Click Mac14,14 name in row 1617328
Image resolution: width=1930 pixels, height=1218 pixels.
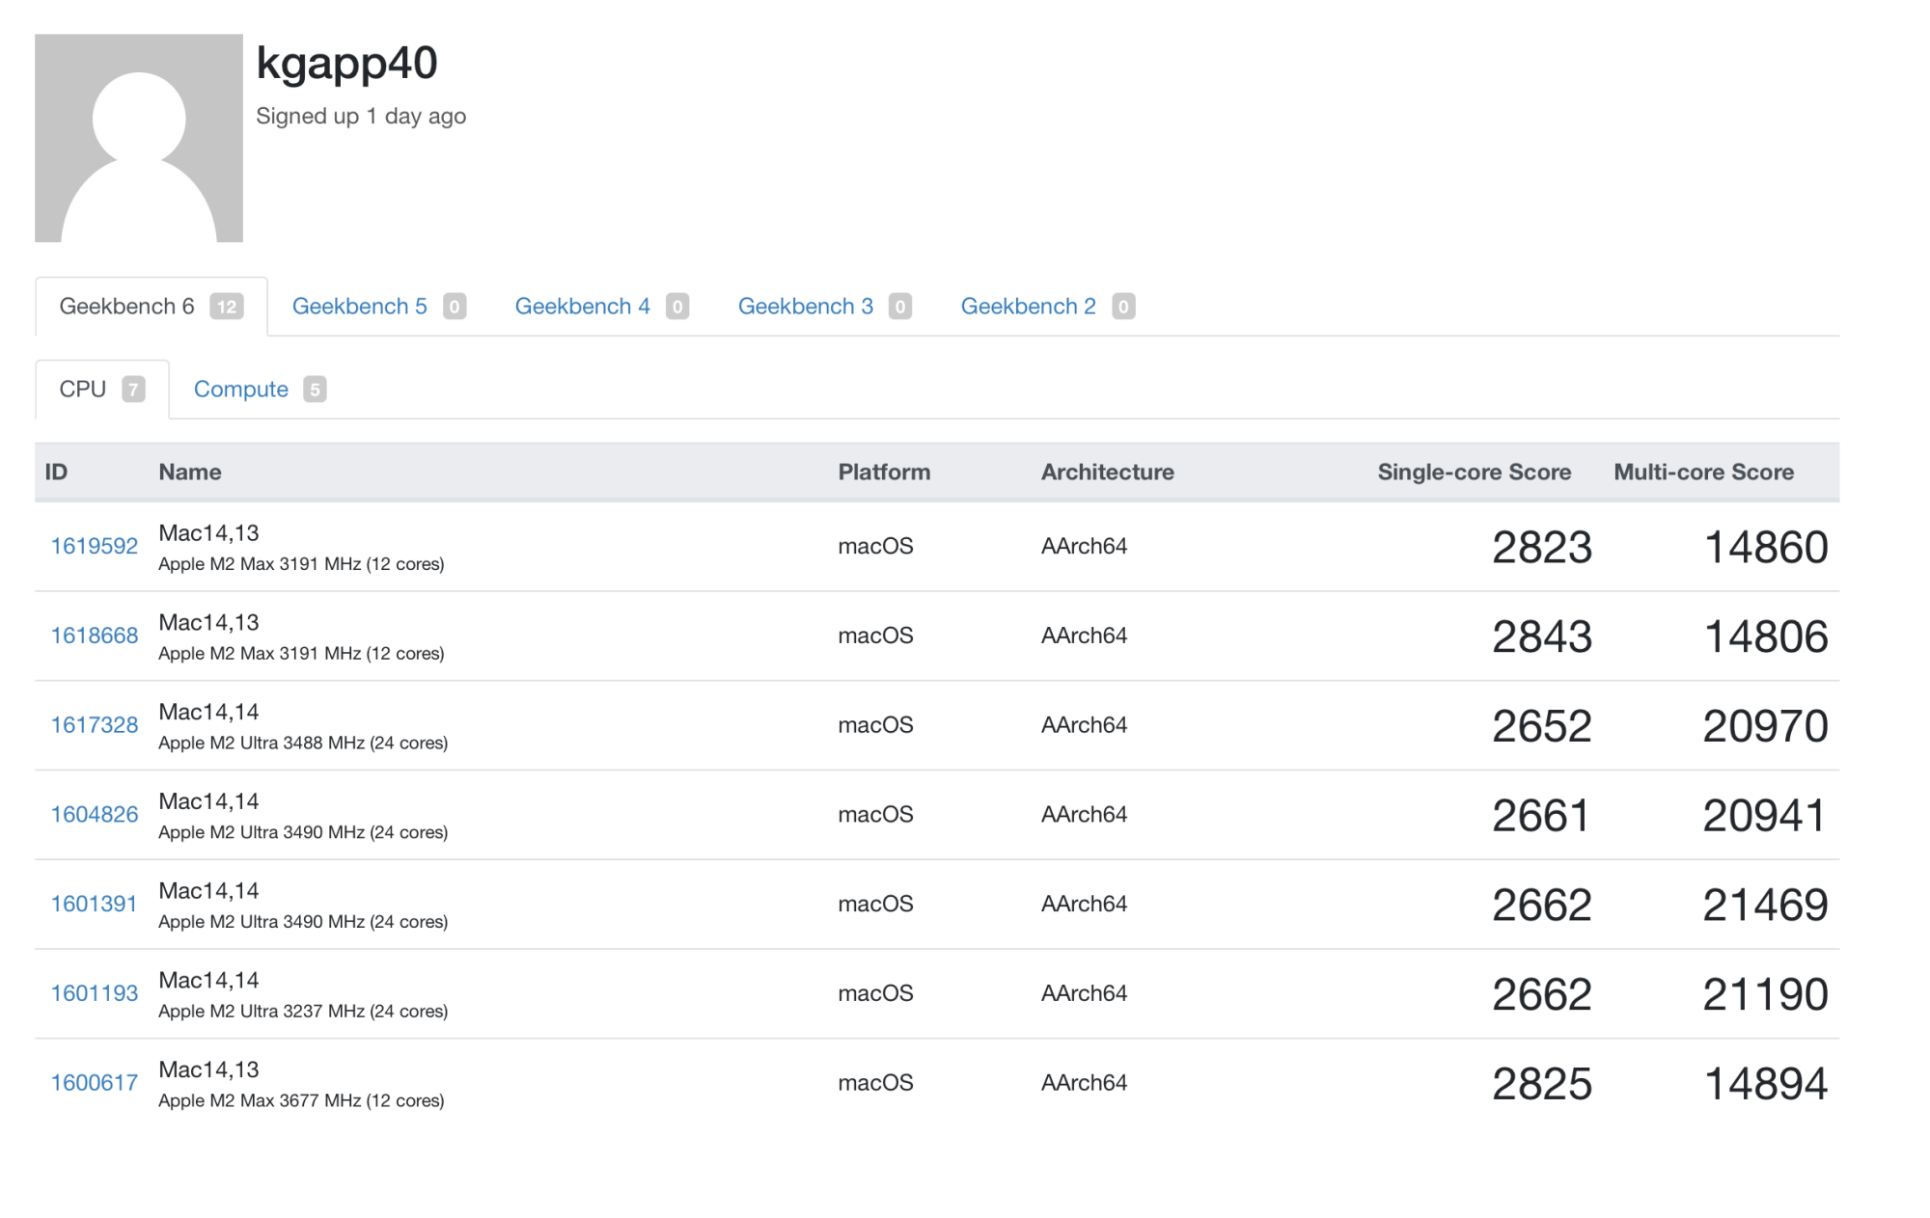208,713
